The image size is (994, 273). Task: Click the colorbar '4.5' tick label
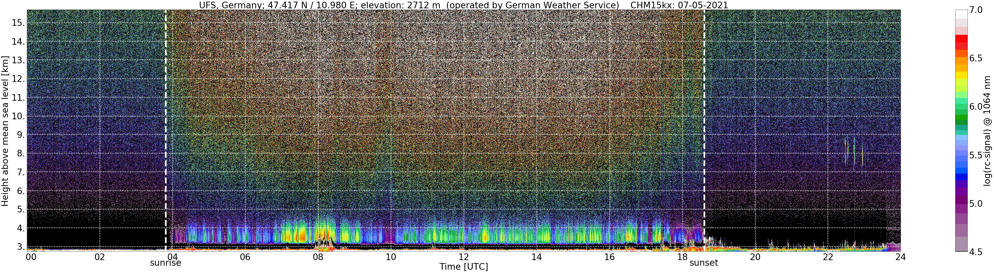(975, 252)
